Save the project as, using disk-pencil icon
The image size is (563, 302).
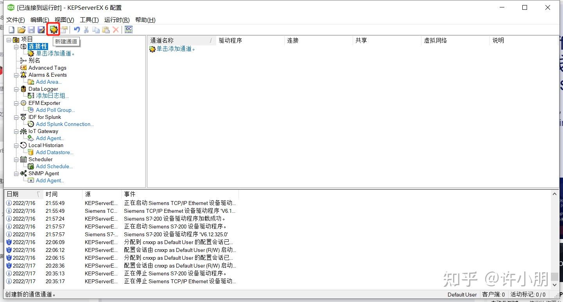(41, 29)
